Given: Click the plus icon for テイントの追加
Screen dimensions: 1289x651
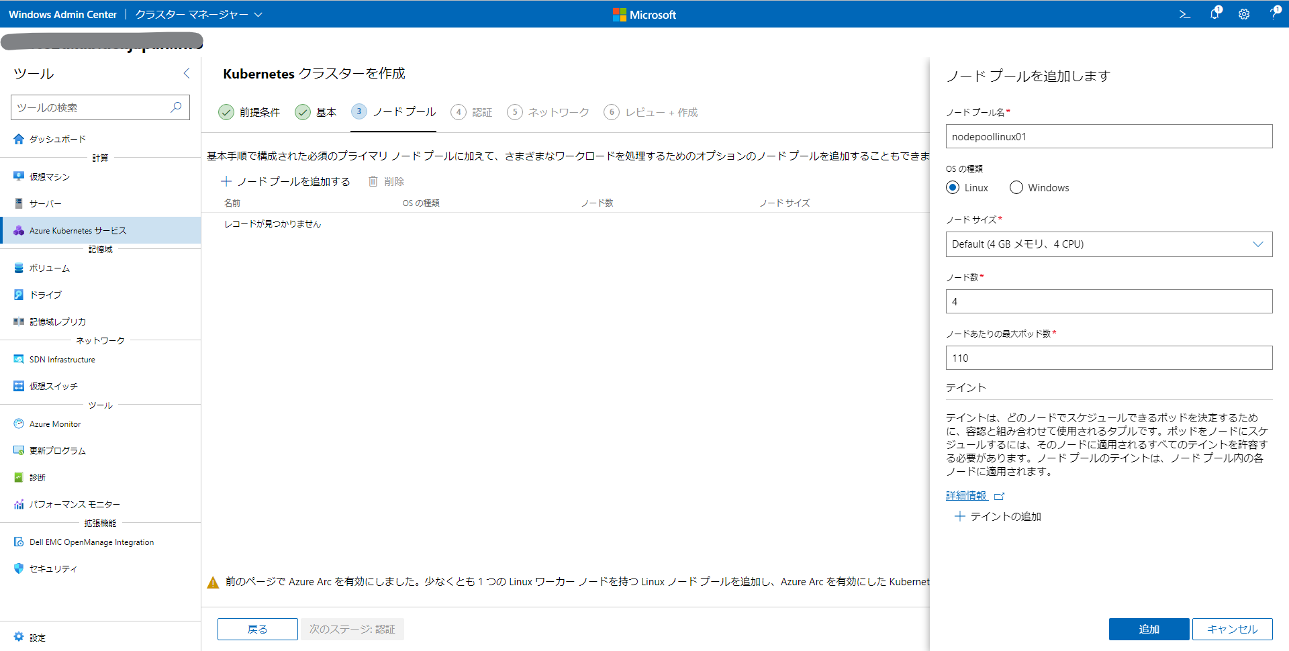Looking at the screenshot, I should pyautogui.click(x=960, y=516).
